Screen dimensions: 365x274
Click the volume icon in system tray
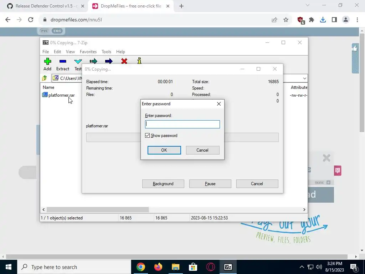click(x=319, y=267)
